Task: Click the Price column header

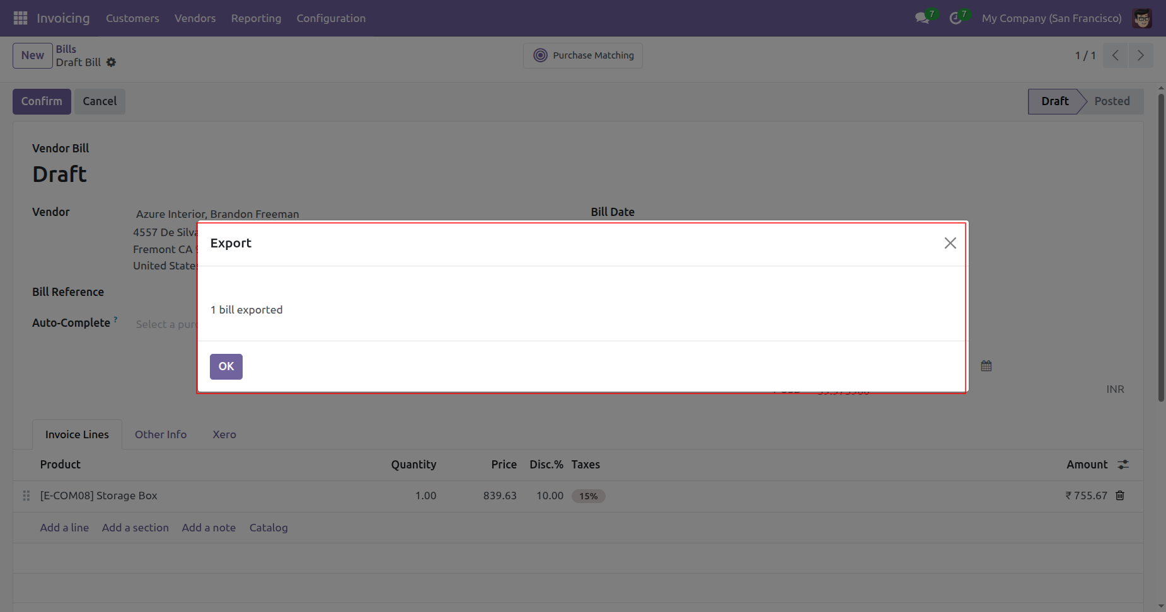Action: coord(504,465)
